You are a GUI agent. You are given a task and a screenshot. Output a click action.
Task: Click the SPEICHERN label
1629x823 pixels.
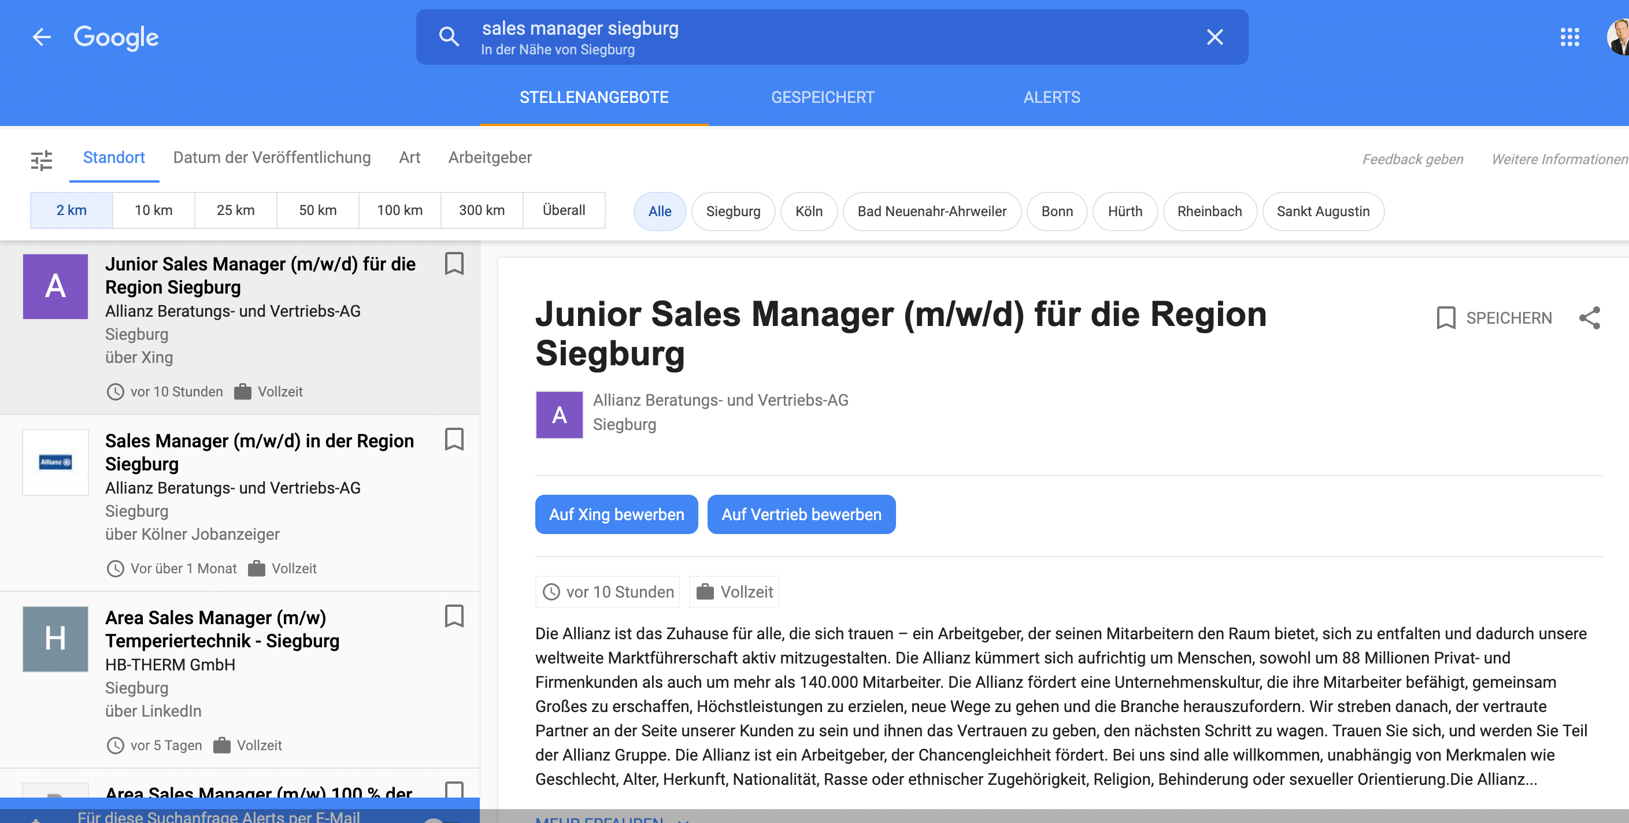(1509, 318)
